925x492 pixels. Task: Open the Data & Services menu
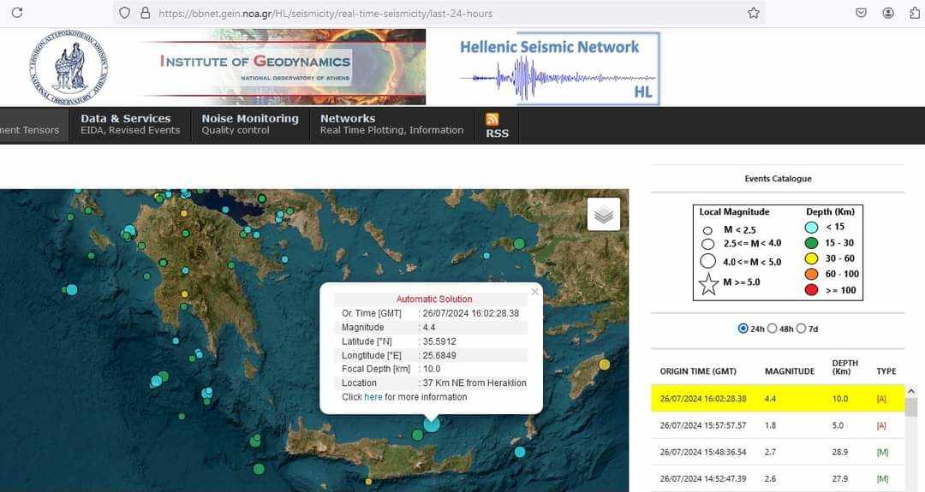[x=130, y=124]
